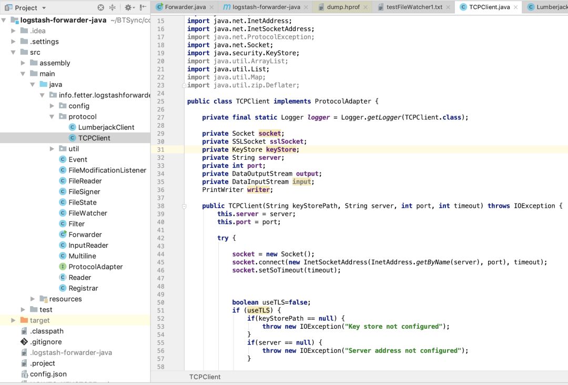Viewport: 568px width, 385px height.
Task: Expand the config folder
Action: [x=53, y=106]
